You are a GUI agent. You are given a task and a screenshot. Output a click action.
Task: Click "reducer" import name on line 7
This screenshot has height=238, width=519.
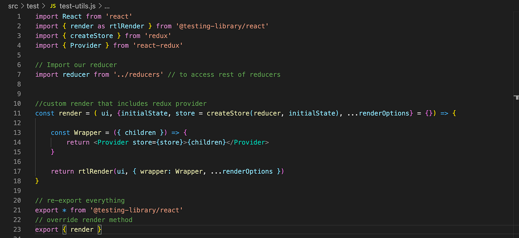[76, 74]
